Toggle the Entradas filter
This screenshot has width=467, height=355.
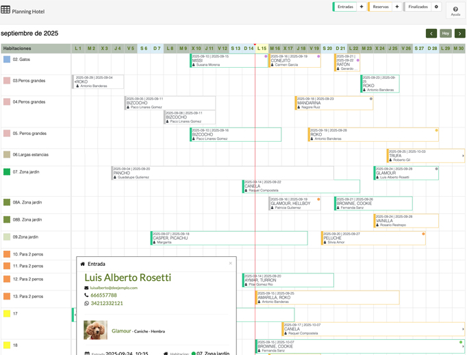click(x=345, y=7)
